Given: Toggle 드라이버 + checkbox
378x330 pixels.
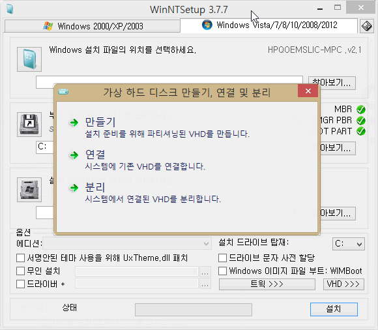Looking at the screenshot, I should pos(20,284).
